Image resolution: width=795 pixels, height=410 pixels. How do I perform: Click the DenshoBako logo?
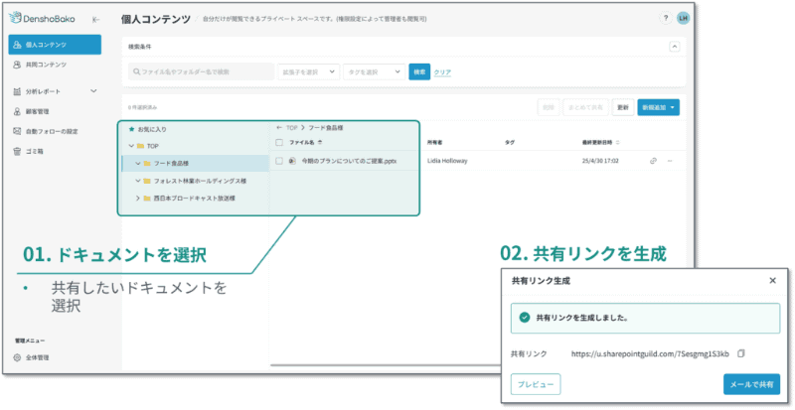[x=42, y=19]
